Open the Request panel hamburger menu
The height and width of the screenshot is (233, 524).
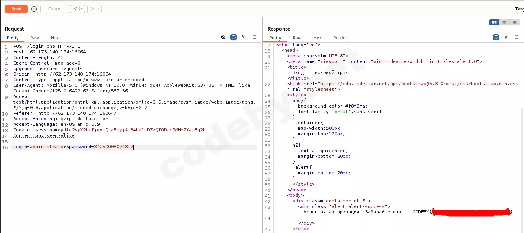pyautogui.click(x=254, y=37)
